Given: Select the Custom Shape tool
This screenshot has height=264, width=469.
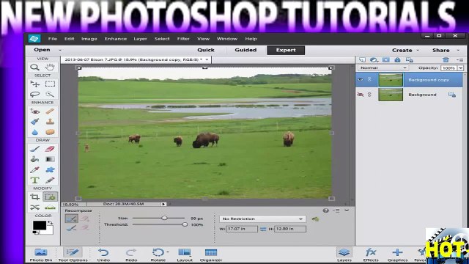Looking at the screenshot, I should pyautogui.click(x=50, y=169).
